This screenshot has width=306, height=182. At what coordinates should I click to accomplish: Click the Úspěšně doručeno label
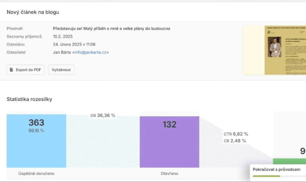(36, 173)
